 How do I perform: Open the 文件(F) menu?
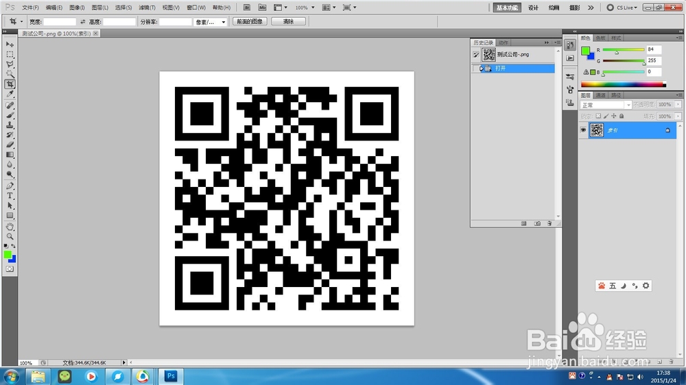30,8
